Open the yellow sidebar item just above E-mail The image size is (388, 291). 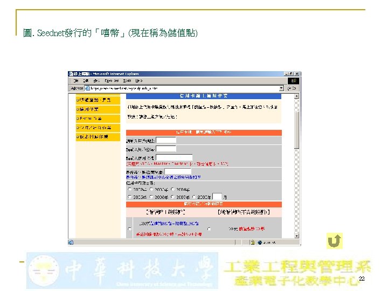pyautogui.click(x=98, y=109)
